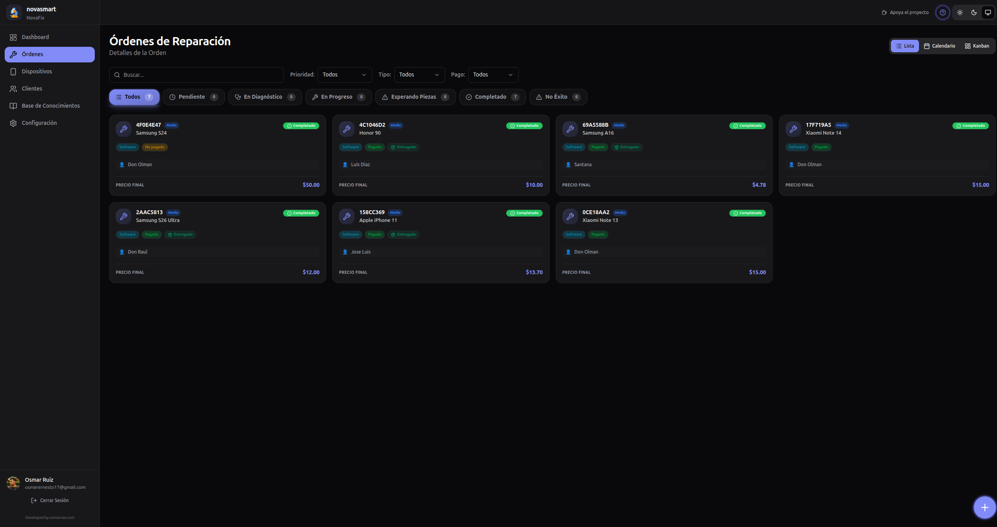Viewport: 997px width, 527px height.
Task: Switch to the Calendario view tab
Action: click(940, 46)
